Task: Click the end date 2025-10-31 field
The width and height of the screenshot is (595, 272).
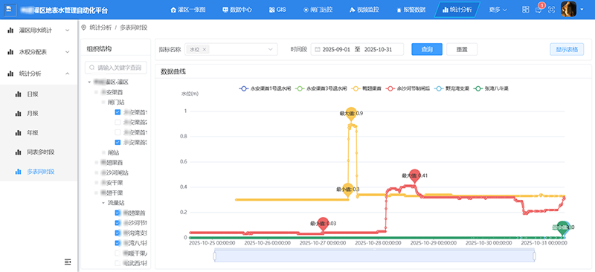Action: [x=378, y=49]
